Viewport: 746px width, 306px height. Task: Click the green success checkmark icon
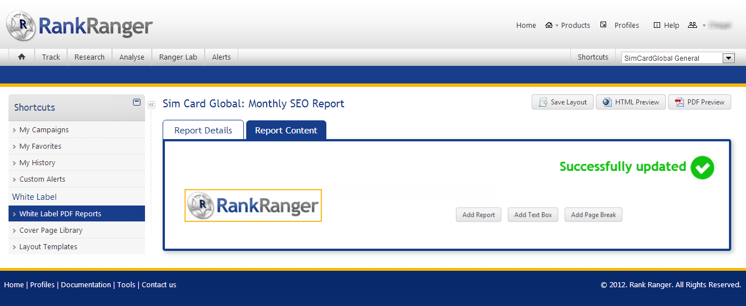click(702, 167)
